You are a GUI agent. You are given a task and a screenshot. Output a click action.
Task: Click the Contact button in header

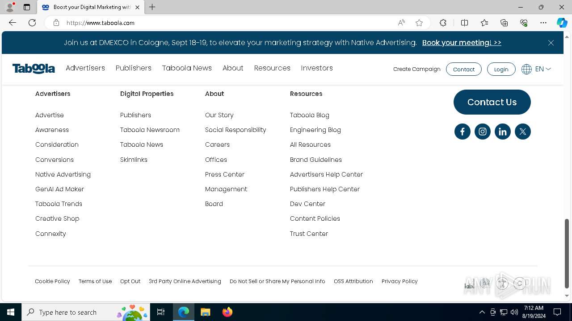[x=463, y=69]
